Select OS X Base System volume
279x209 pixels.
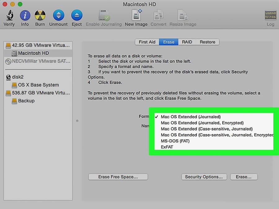[38, 85]
